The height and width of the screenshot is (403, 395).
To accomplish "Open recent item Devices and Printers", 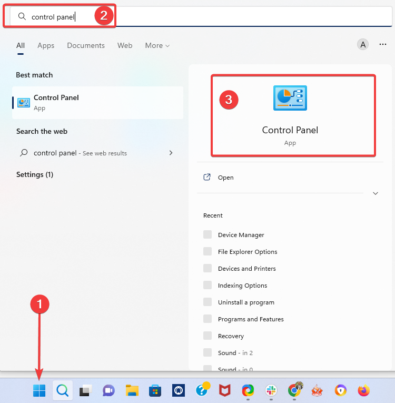I will (246, 268).
